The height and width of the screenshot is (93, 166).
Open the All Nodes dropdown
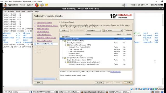[x=113, y=30]
